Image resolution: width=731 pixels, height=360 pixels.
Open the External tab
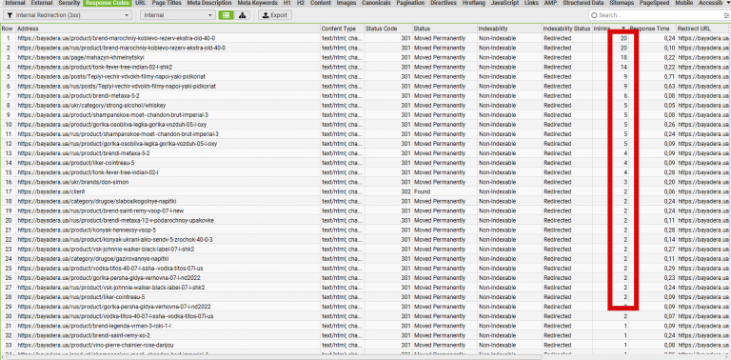pos(42,3)
